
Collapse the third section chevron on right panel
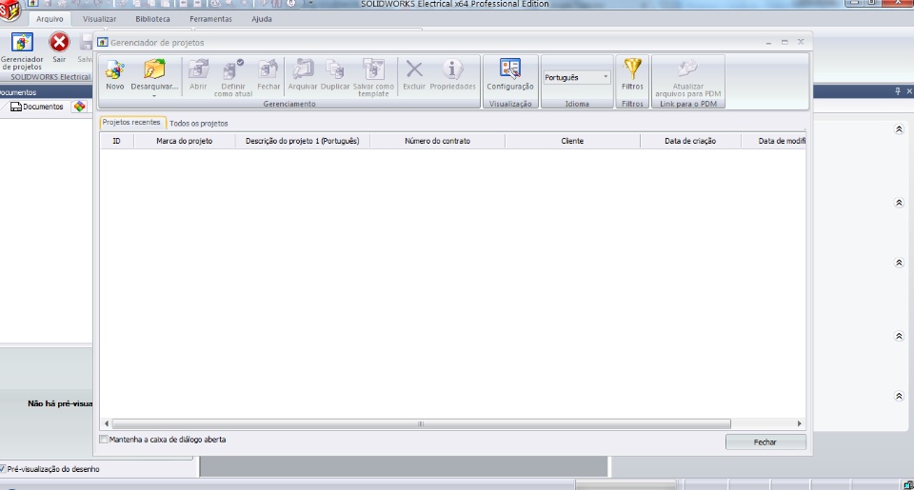(x=899, y=263)
